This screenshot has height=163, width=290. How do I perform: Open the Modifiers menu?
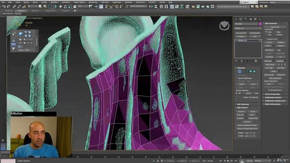click(54, 2)
